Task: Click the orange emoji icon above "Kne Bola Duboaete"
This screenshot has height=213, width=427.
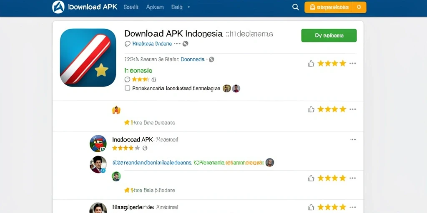Action: (116, 110)
